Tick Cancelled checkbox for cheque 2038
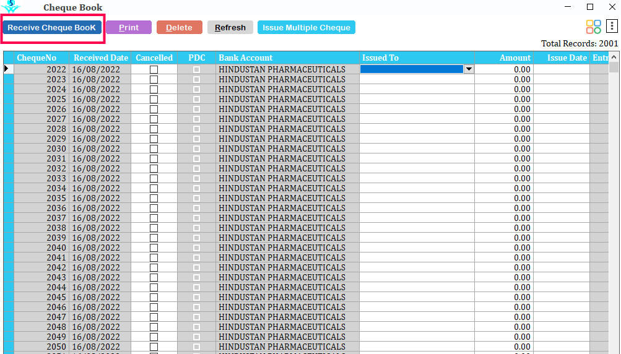Image resolution: width=621 pixels, height=354 pixels. pos(154,228)
